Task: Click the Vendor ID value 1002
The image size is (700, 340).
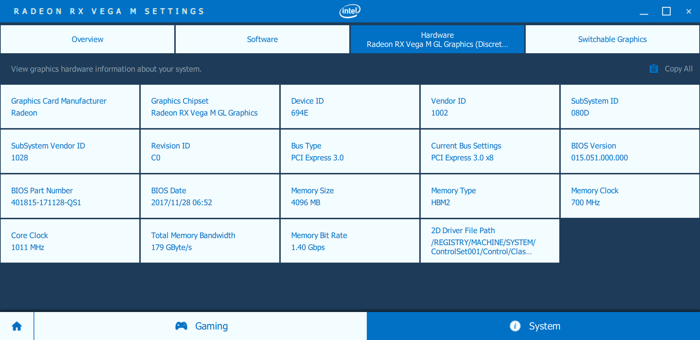Action: [440, 113]
